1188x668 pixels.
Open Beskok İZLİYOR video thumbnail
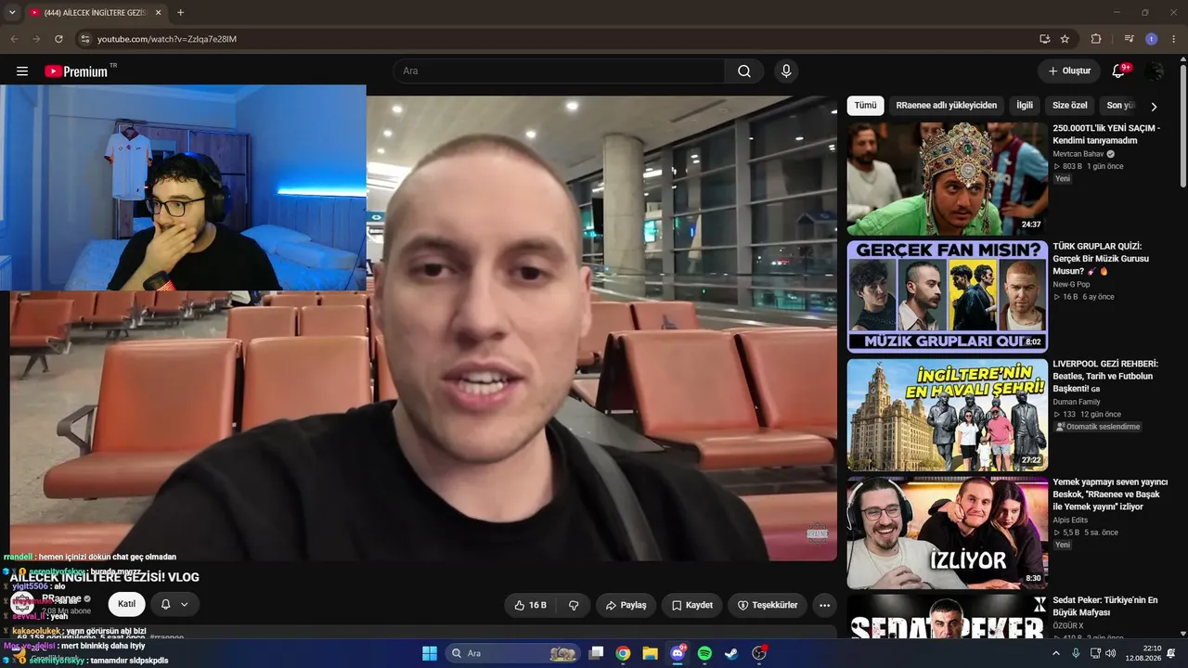947,533
